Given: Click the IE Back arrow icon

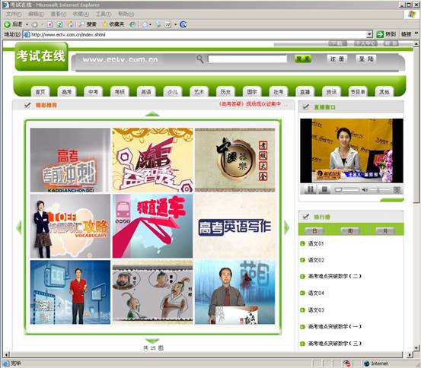Looking at the screenshot, I should (x=7, y=24).
